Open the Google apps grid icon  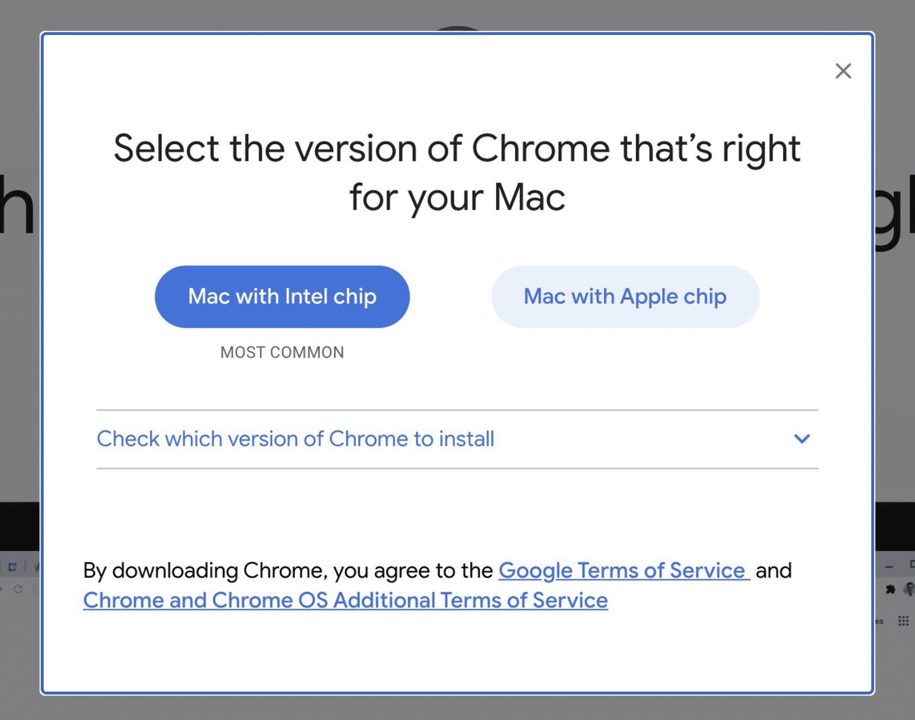pyautogui.click(x=904, y=621)
